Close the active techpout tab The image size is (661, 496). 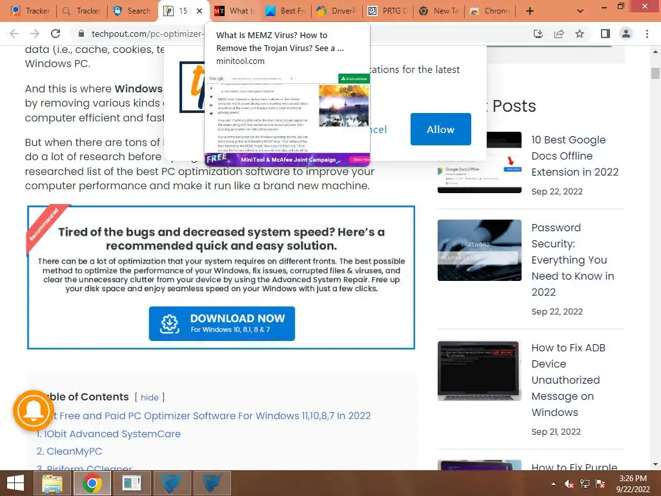(x=199, y=11)
